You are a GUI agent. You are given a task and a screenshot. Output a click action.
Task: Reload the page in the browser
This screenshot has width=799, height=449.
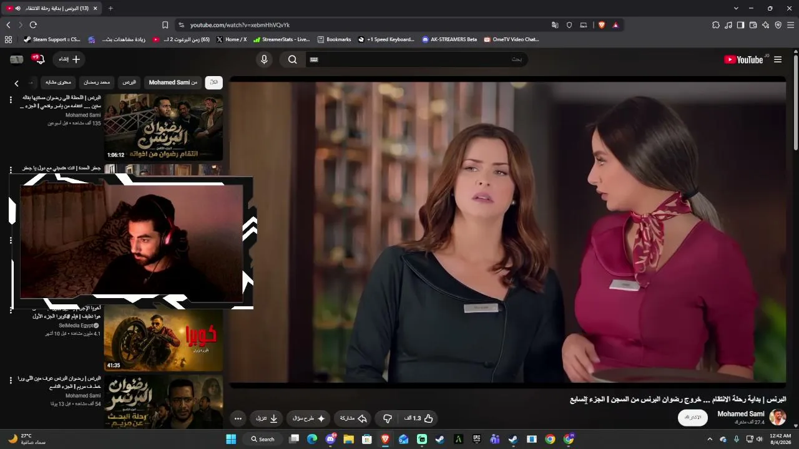click(x=33, y=25)
